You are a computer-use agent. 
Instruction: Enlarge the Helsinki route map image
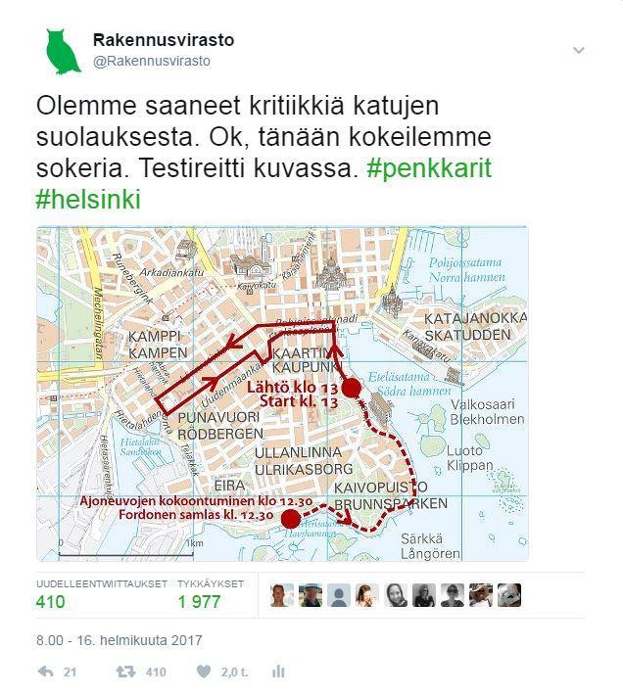tap(282, 394)
